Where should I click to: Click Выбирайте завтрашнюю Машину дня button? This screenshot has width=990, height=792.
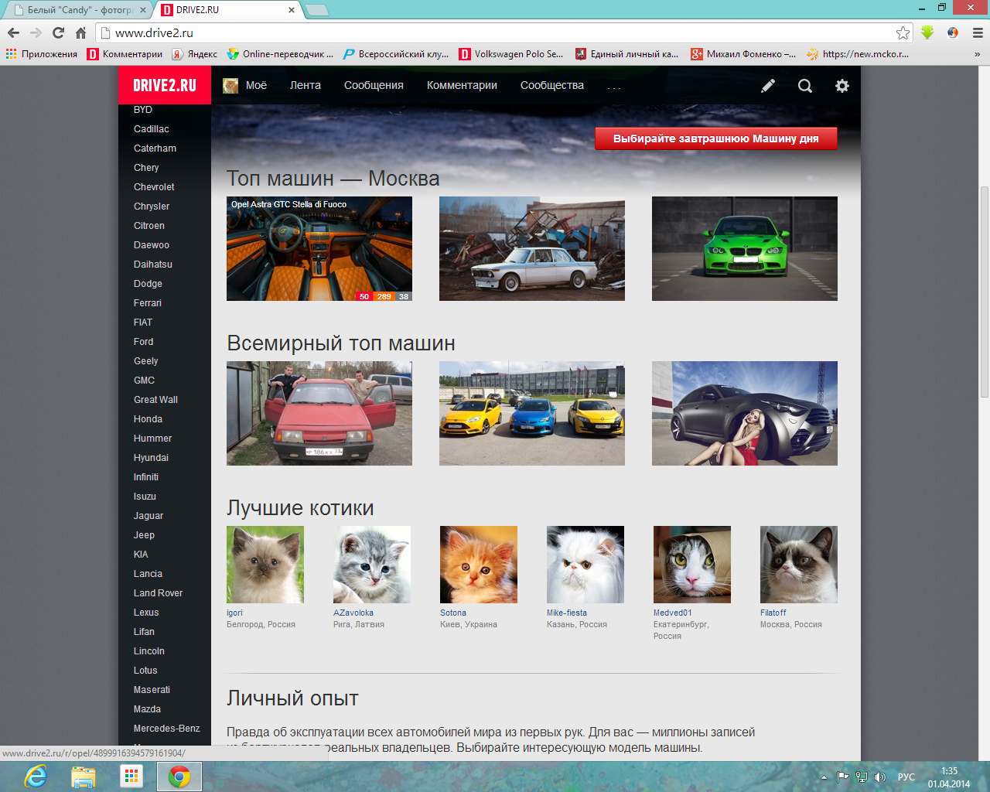[715, 138]
